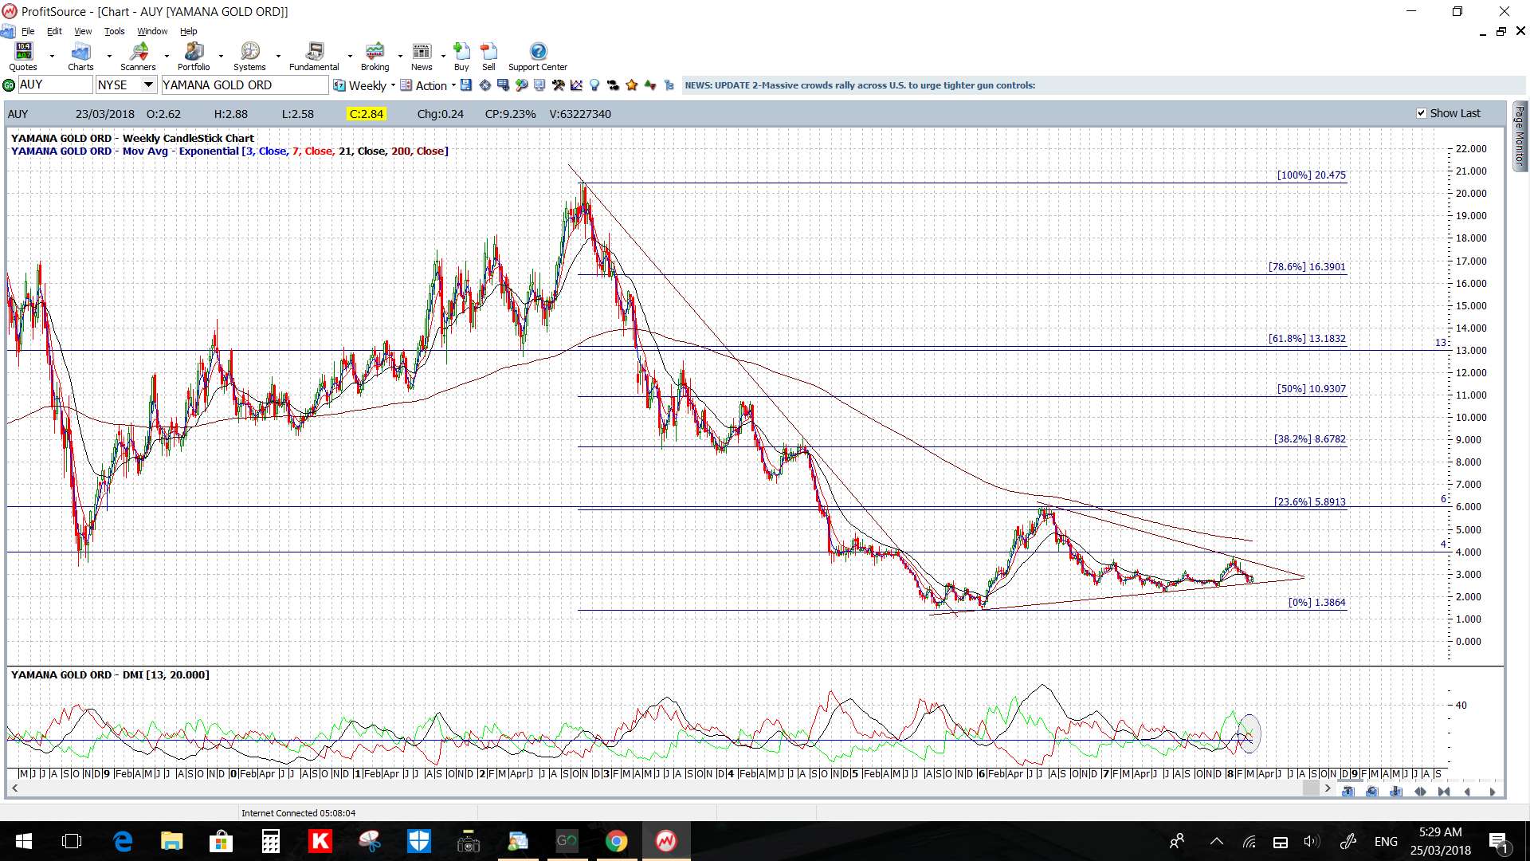Expand the Fundamental dropdown arrow
1530x861 pixels.
point(350,57)
